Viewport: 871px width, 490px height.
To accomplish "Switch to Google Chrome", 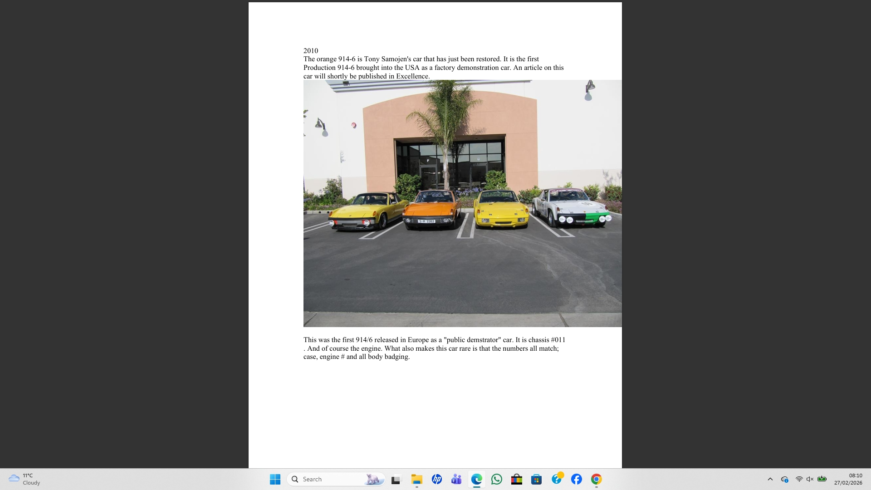I will click(596, 479).
